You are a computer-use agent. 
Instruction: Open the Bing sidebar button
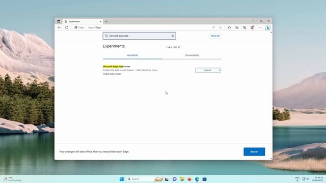[268, 27]
